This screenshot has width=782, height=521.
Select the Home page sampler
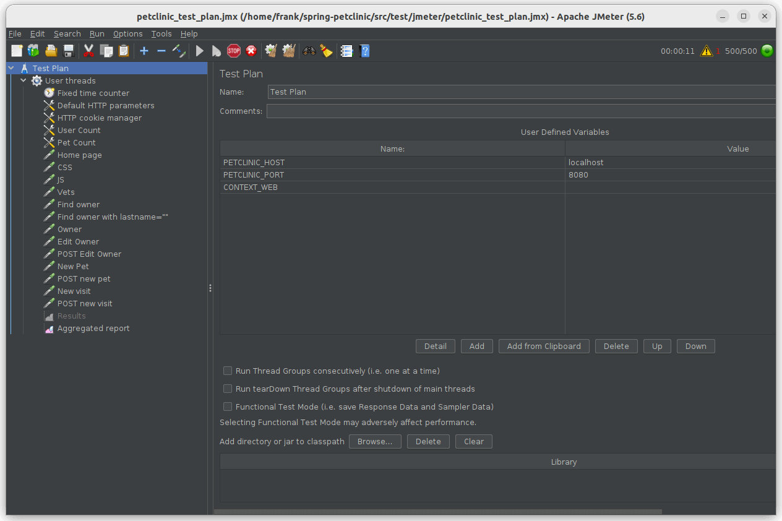(80, 155)
